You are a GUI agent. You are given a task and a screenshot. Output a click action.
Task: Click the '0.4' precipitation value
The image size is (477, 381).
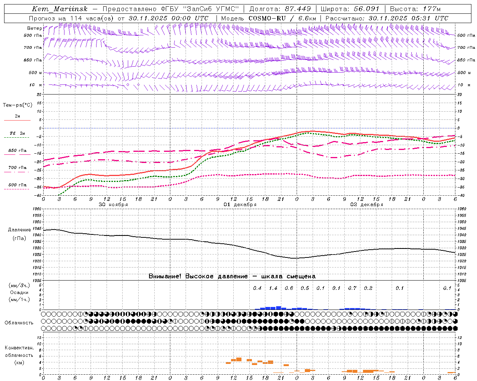[x=257, y=288]
